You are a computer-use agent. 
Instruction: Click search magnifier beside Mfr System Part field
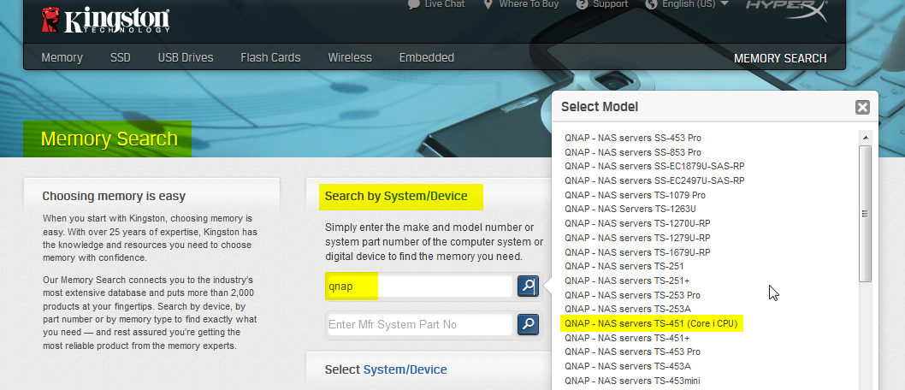point(529,324)
